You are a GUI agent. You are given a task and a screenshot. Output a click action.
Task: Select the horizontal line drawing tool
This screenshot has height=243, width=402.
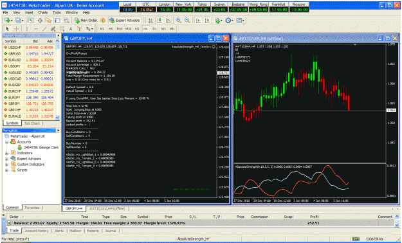click(35, 29)
